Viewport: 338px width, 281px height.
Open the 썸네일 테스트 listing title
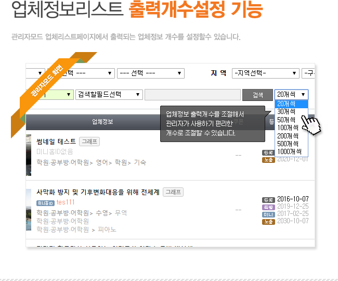[56, 142]
